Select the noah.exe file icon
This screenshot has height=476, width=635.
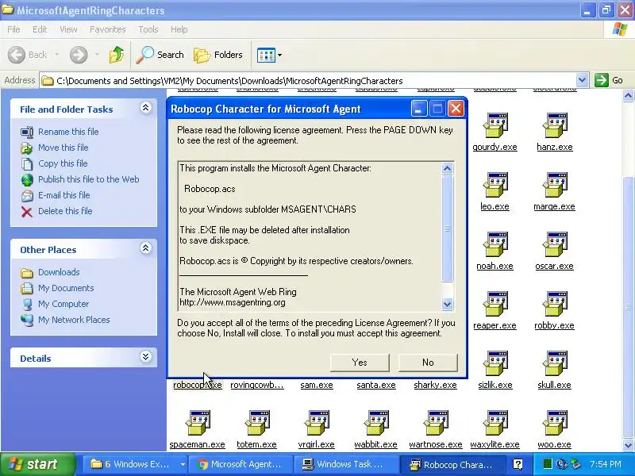[x=495, y=245]
